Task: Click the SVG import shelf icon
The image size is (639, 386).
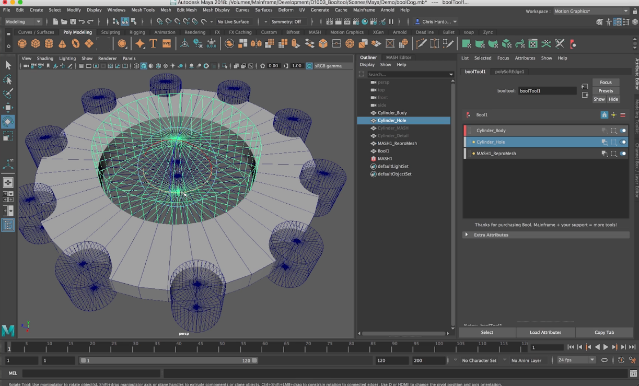Action: (x=167, y=44)
